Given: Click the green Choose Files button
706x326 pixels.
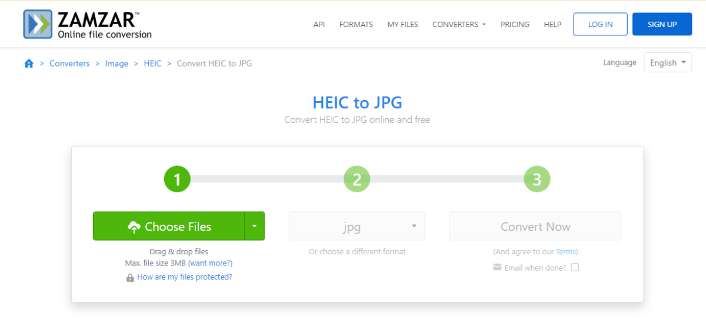Looking at the screenshot, I should (169, 226).
